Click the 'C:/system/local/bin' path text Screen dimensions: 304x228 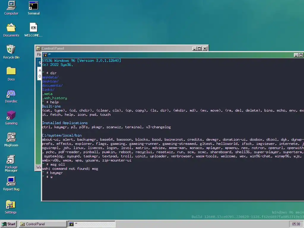coord(62,135)
